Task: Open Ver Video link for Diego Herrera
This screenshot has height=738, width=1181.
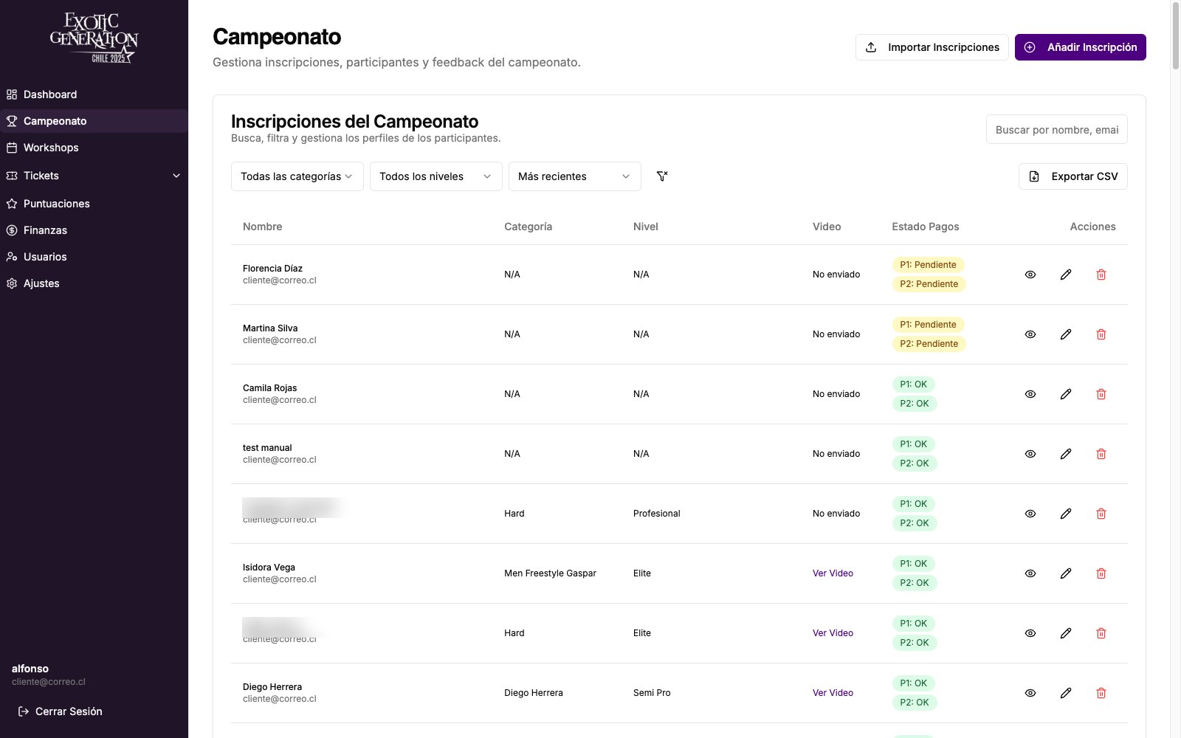Action: click(833, 693)
